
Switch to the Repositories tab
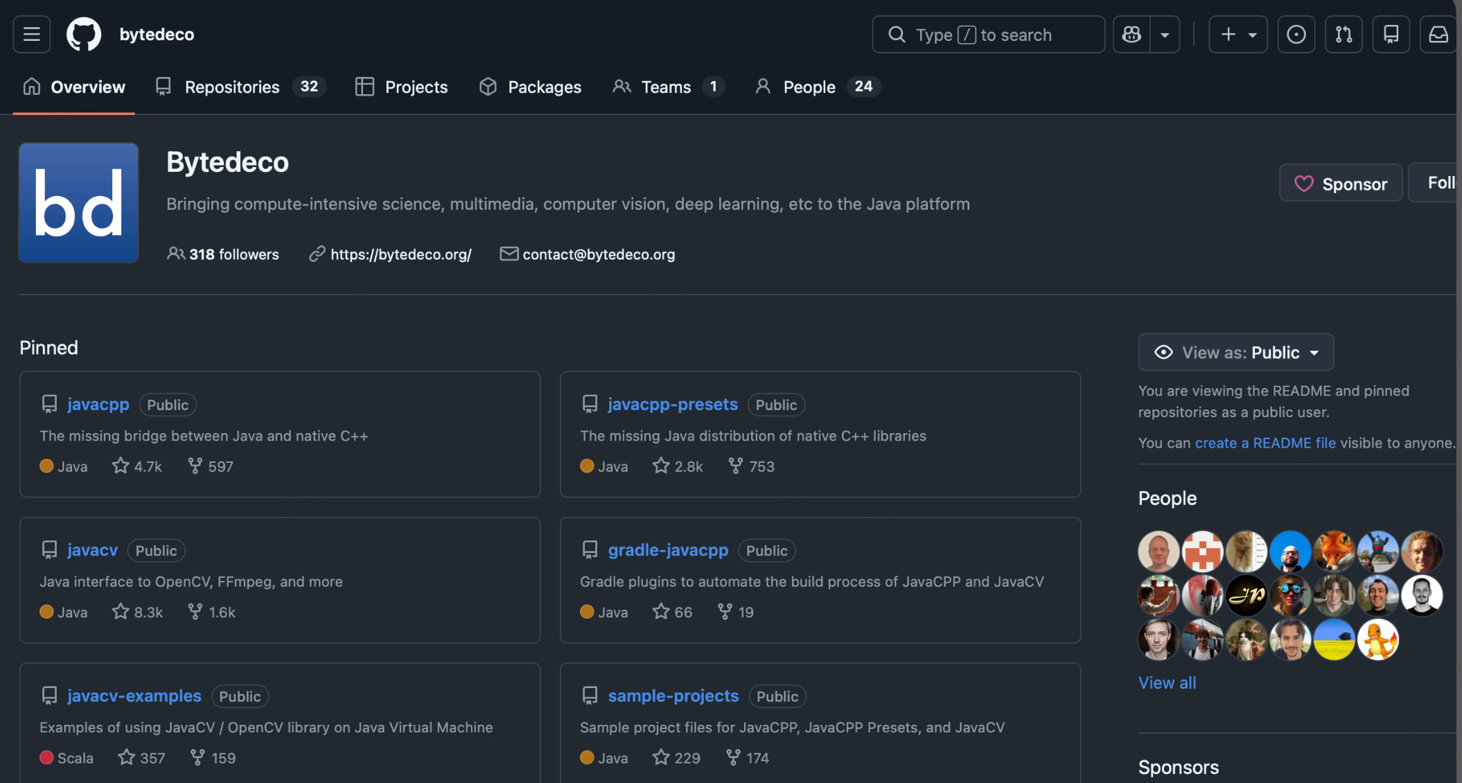(x=240, y=87)
